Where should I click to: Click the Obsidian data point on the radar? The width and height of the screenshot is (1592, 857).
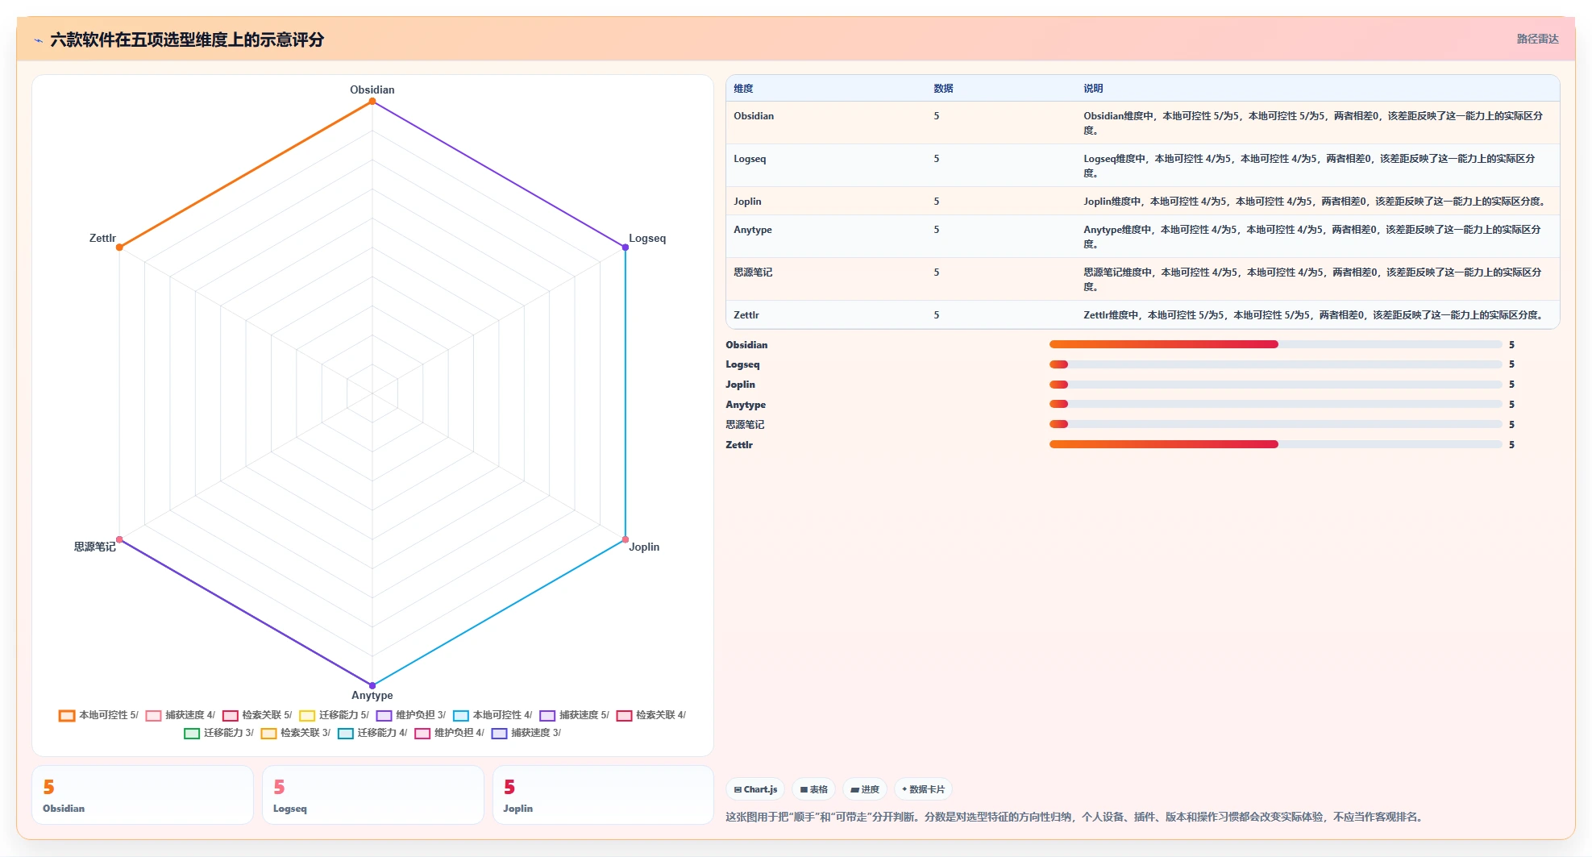coord(372,101)
